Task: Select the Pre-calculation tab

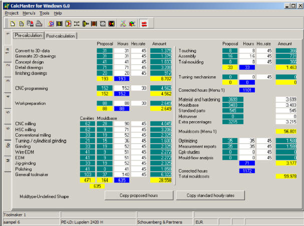Action: click(x=29, y=35)
